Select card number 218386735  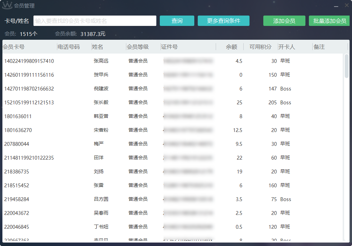[x=17, y=172]
